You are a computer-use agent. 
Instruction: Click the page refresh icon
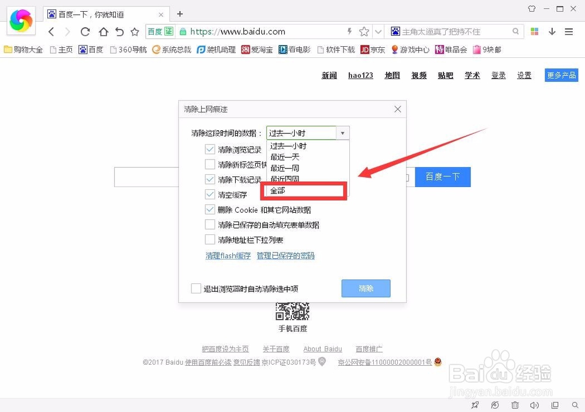[x=84, y=32]
